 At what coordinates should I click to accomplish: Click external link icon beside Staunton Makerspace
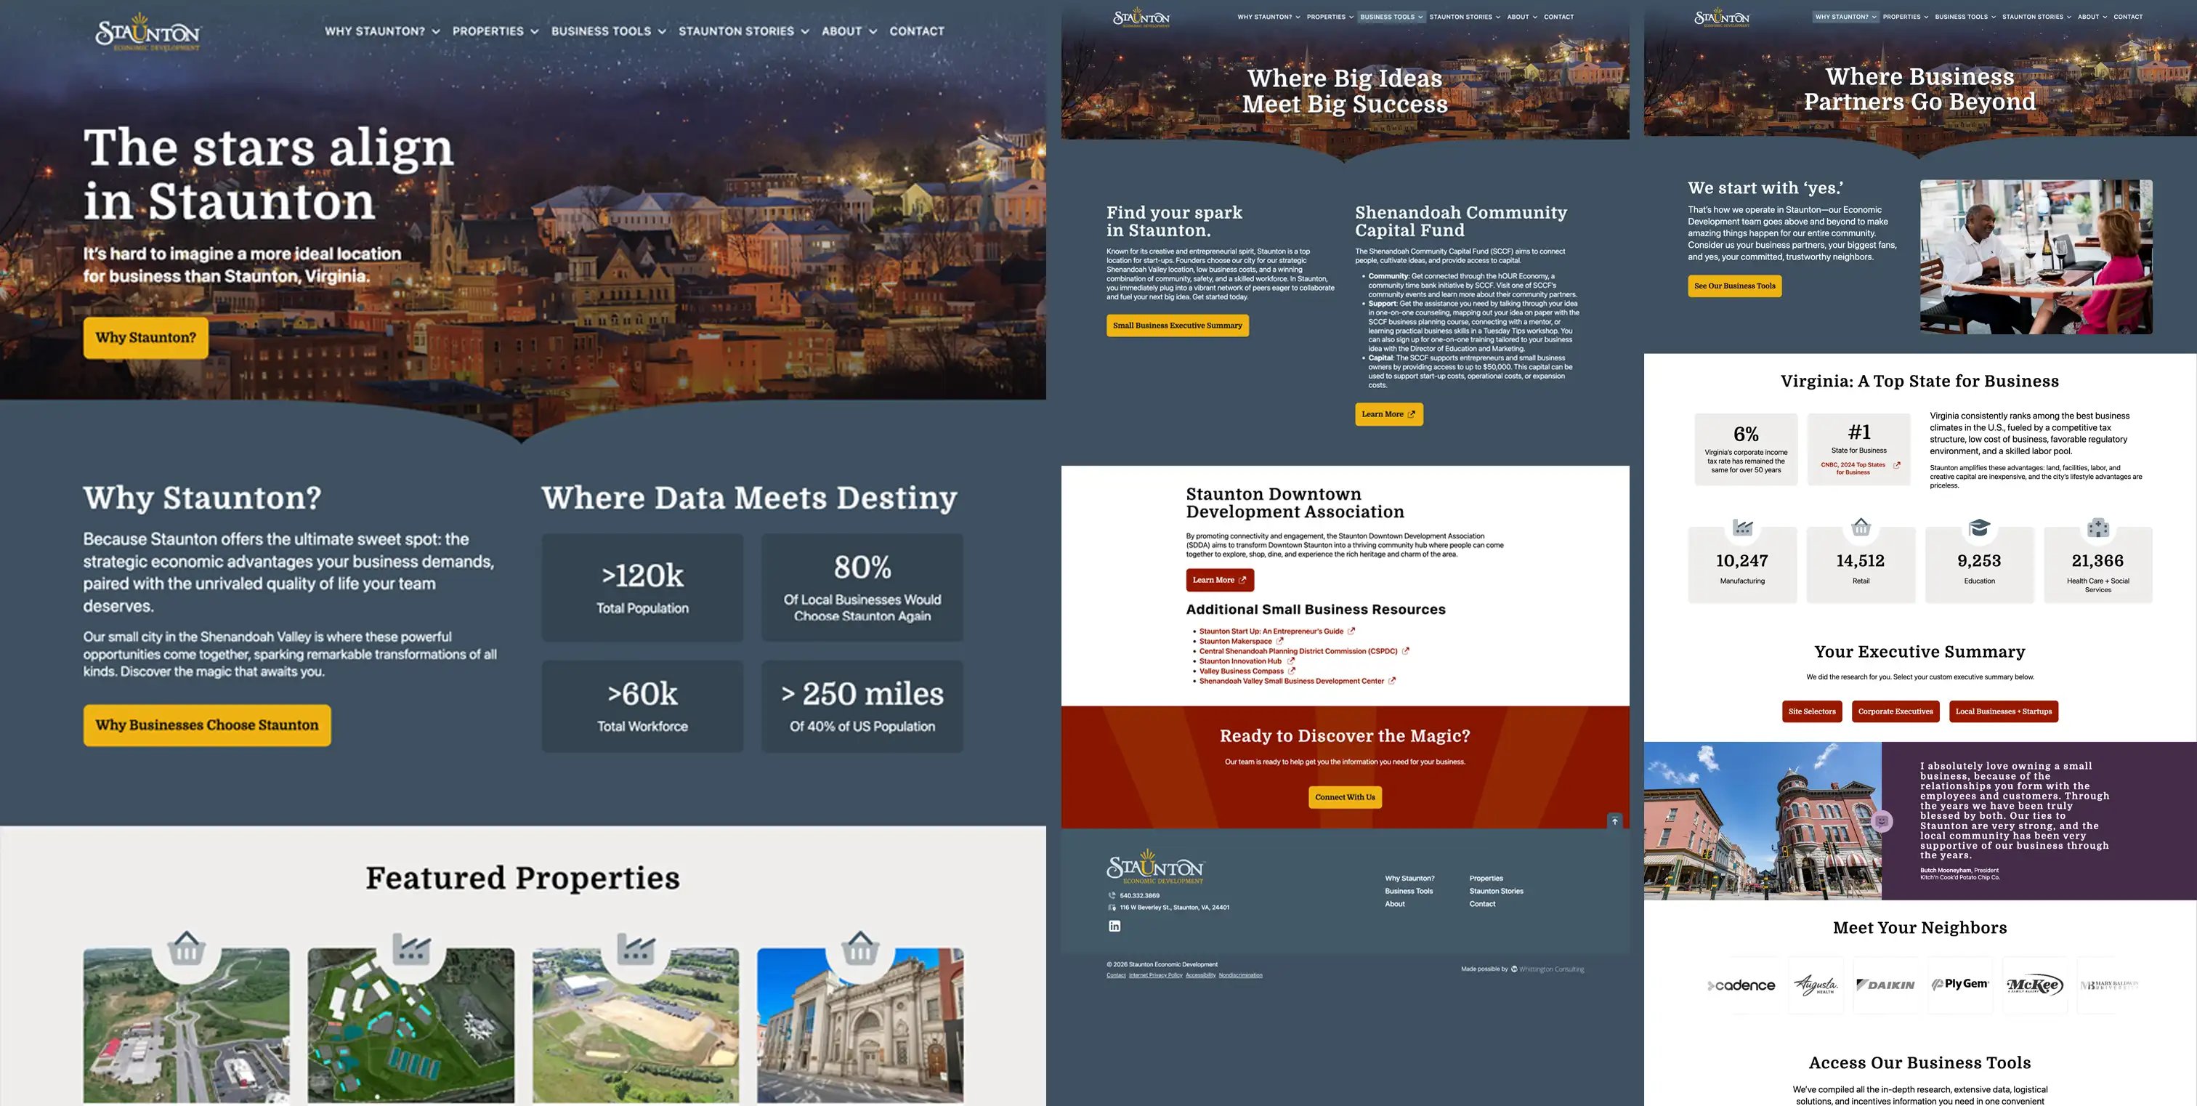(x=1280, y=641)
